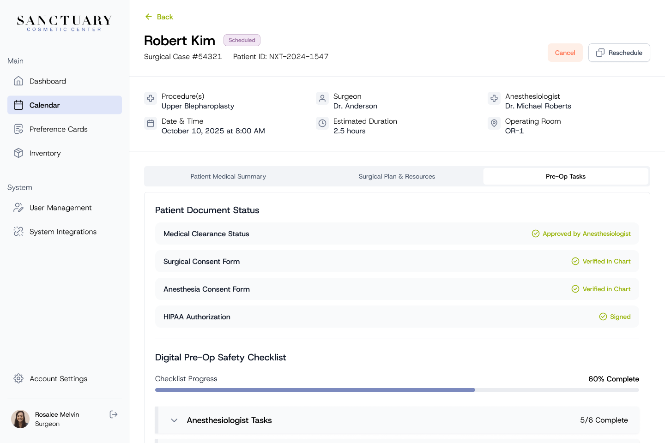Click the 'Patient ID: NXT-2024-1547' text
The image size is (665, 443).
click(x=281, y=57)
